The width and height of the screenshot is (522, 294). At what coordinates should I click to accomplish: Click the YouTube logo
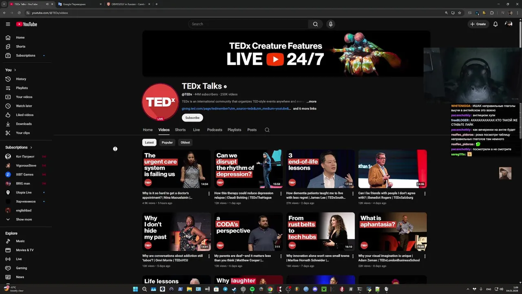pyautogui.click(x=27, y=24)
